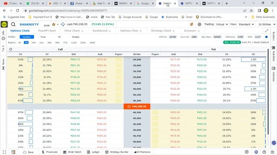Open Strat Watch from the bottom bar
Image resolution: width=277 pixels, height=155 pixels.
(72, 152)
